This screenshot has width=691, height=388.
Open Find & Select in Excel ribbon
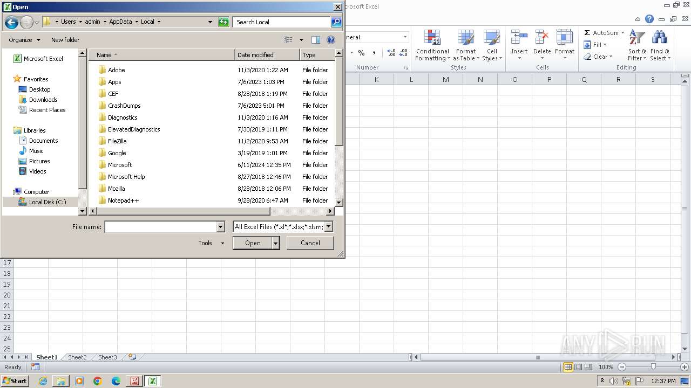tap(660, 46)
